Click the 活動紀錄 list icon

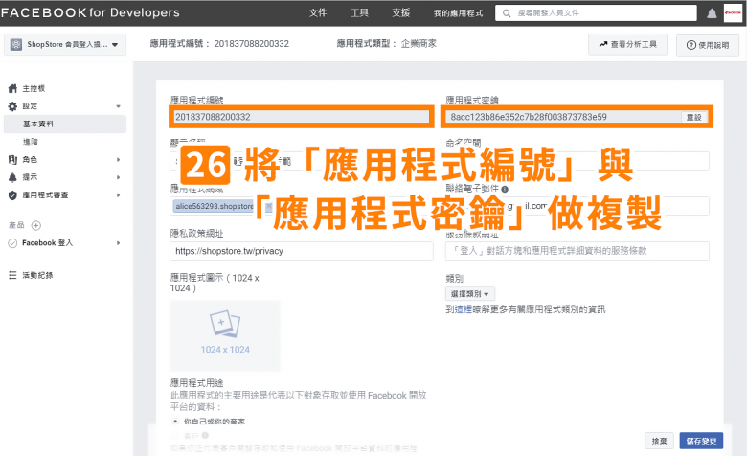click(x=12, y=275)
